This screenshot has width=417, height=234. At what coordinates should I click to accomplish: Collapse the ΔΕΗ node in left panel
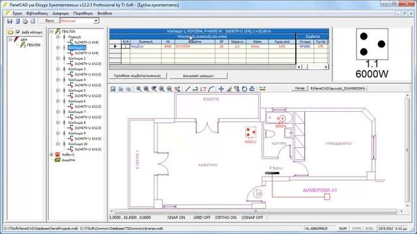click(x=10, y=40)
